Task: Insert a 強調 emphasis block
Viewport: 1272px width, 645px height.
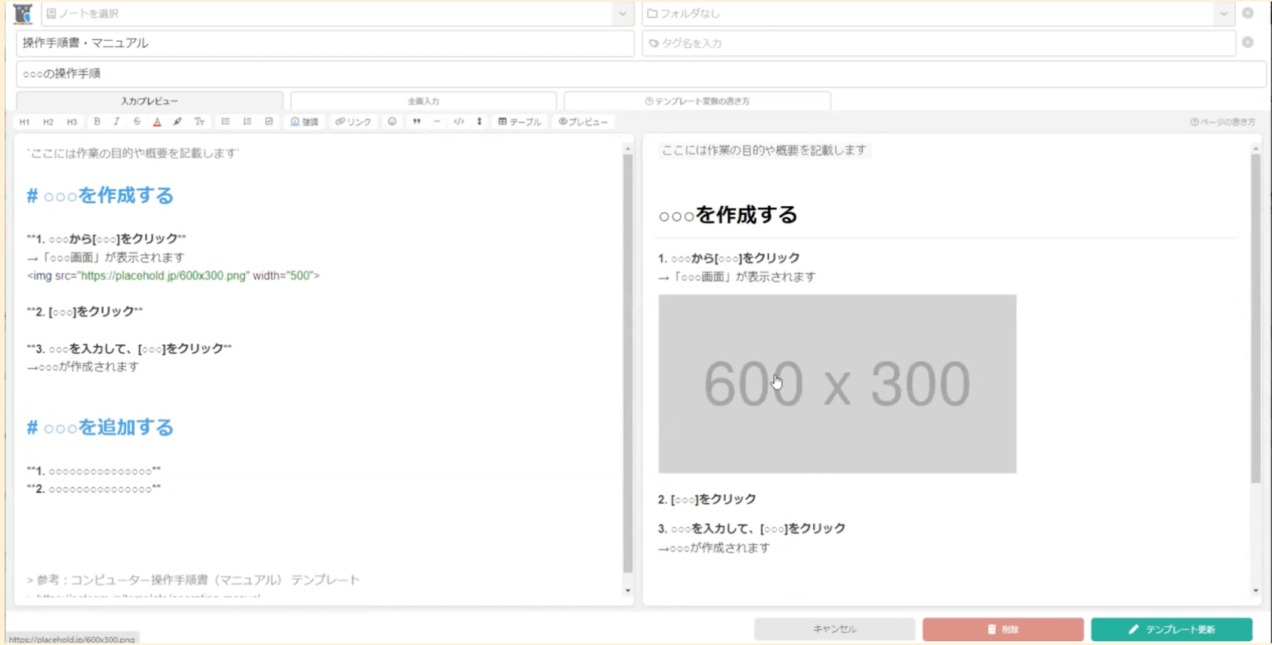Action: 305,122
